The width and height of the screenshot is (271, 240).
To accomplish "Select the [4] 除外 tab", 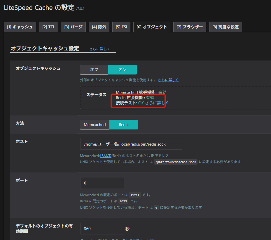I will pyautogui.click(x=99, y=27).
